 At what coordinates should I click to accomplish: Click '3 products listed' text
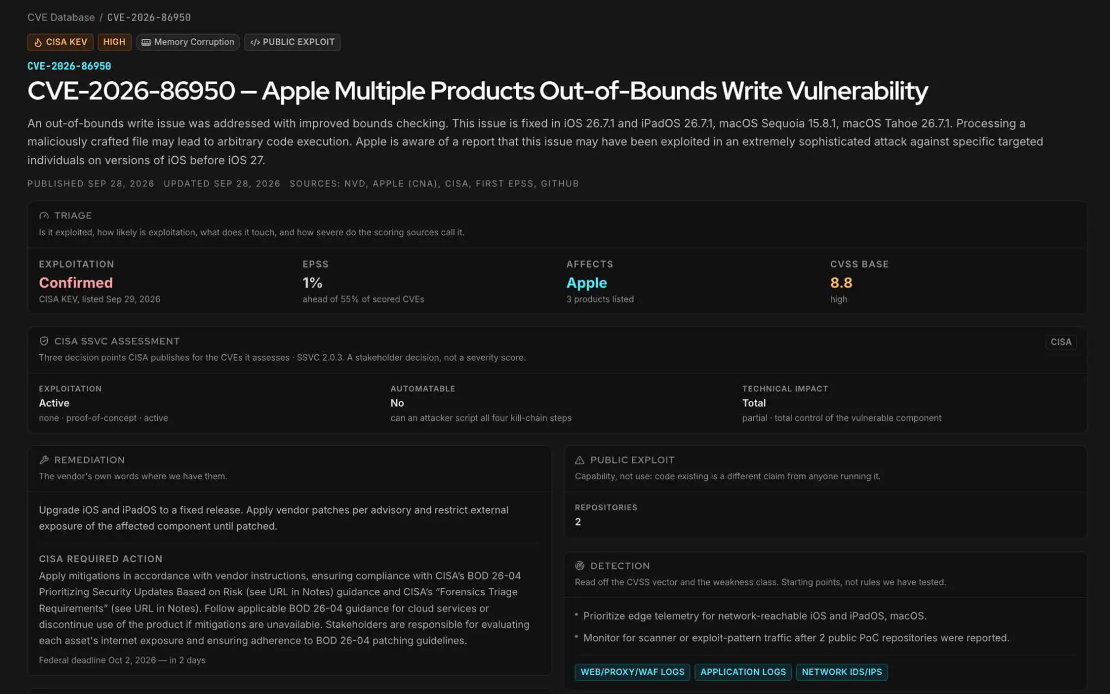click(x=600, y=299)
